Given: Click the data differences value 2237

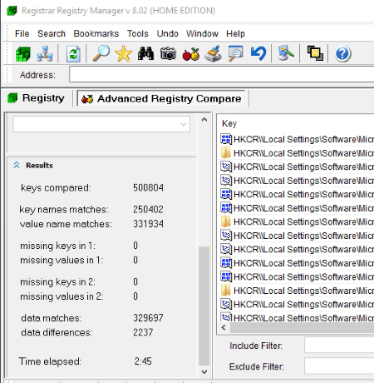Looking at the screenshot, I should tap(143, 332).
